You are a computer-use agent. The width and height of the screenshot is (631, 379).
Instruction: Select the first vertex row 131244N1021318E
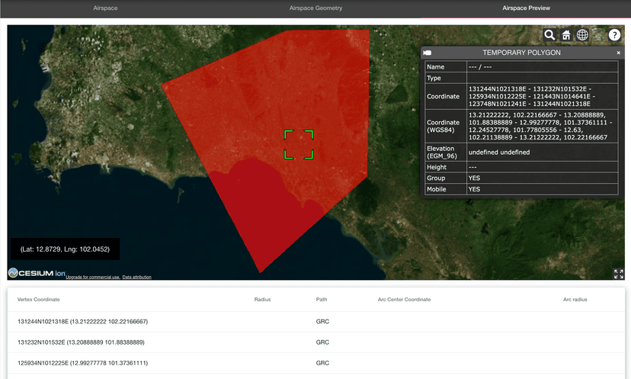click(82, 322)
